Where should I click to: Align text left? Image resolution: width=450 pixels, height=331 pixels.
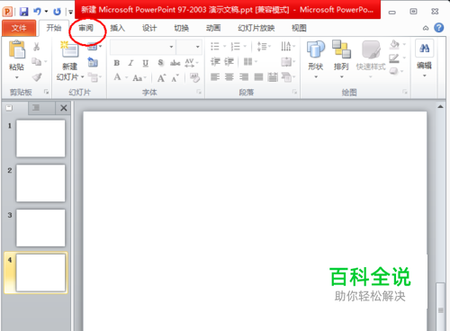(x=215, y=77)
